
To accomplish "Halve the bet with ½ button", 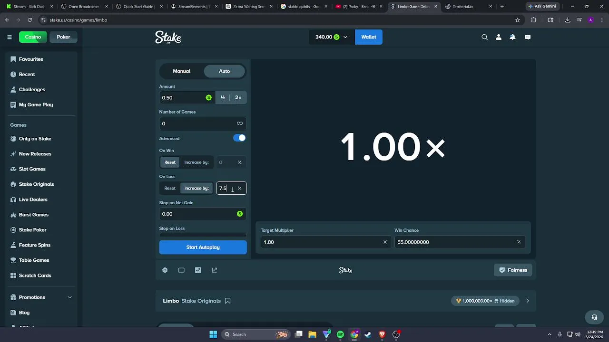I will tap(223, 97).
